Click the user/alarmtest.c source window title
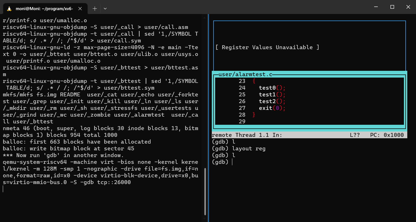Viewport: 416px width, 222px height. (245, 74)
